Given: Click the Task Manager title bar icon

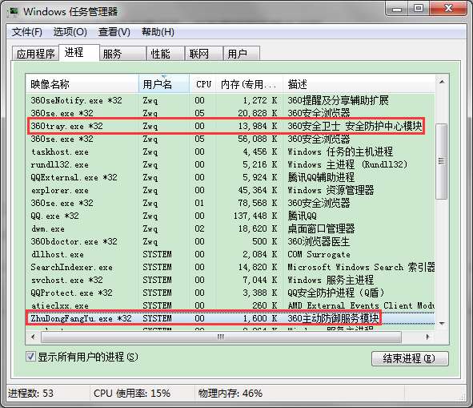Looking at the screenshot, I should pos(14,11).
